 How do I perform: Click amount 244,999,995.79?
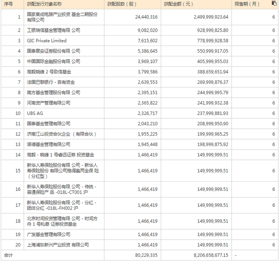point(213,92)
